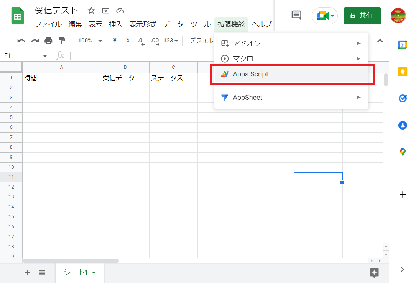This screenshot has height=283, width=416.
Task: Open Google Keep in side panel
Action: point(403,72)
